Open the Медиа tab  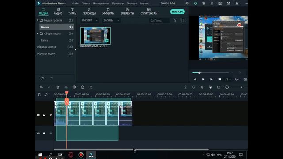pos(43,11)
